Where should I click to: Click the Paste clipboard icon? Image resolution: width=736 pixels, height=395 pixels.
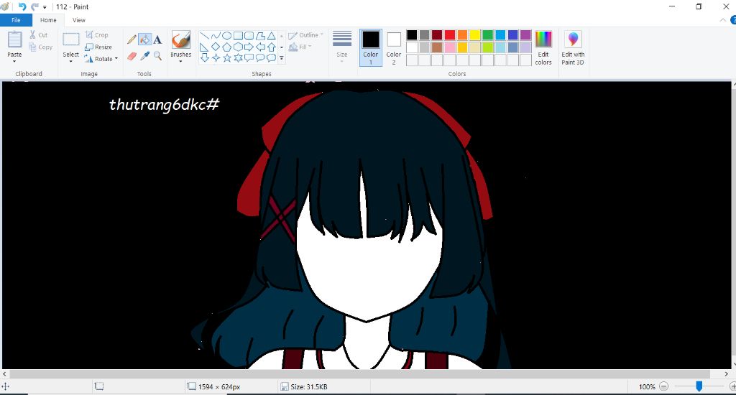(14, 39)
